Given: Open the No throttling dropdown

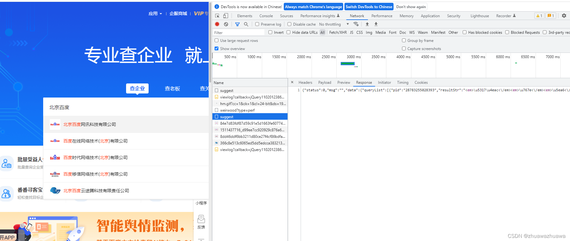Looking at the screenshot, I should [x=334, y=24].
